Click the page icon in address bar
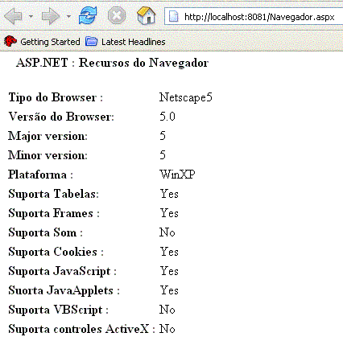This screenshot has height=341, width=343. 173,17
